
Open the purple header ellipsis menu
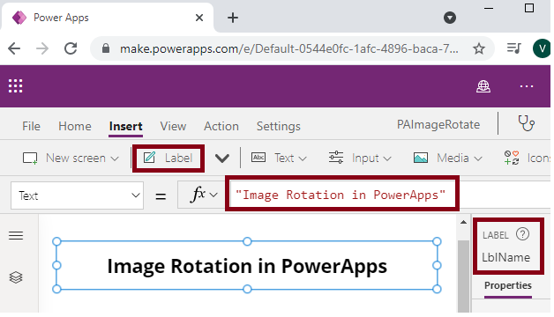click(x=527, y=86)
